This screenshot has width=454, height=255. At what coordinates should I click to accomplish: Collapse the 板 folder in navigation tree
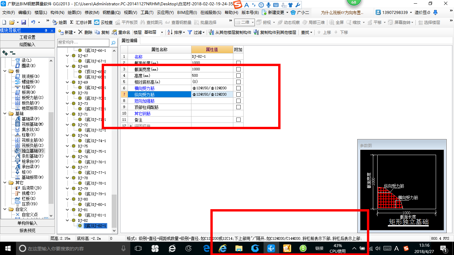coord(4,71)
